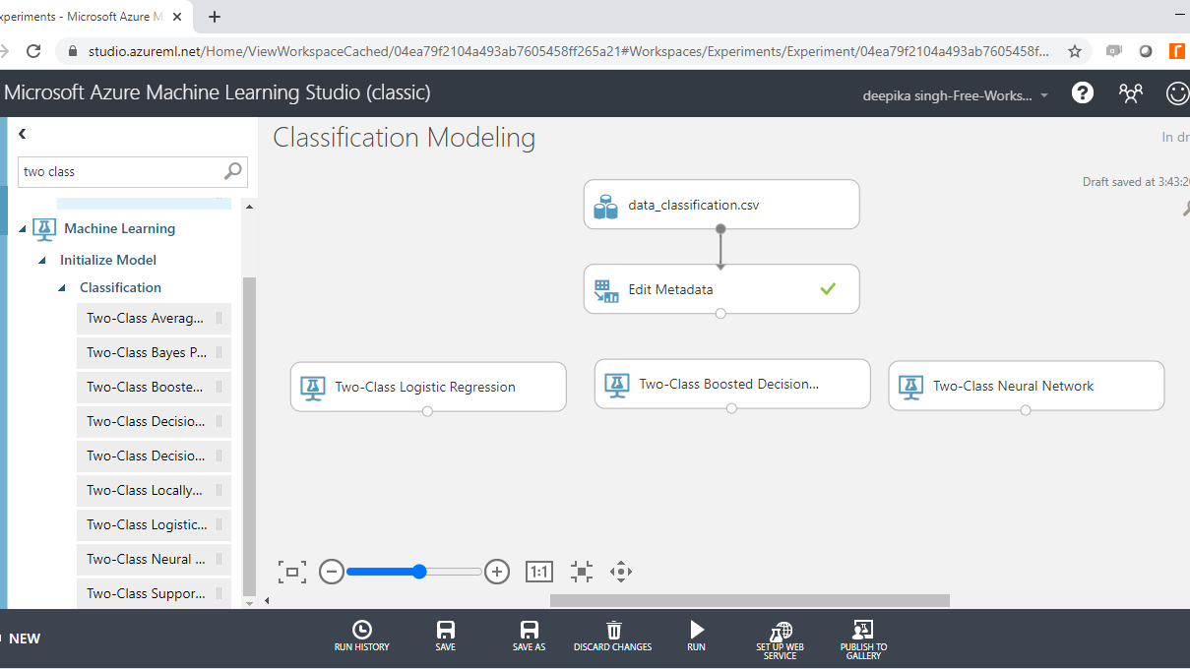Run the experiment with play icon

point(697,630)
